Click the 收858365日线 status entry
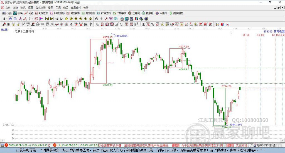Screen dimensions: 285x153 pyautogui.click(x=265, y=145)
